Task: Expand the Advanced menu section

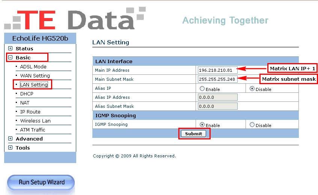Action: [x=11, y=139]
